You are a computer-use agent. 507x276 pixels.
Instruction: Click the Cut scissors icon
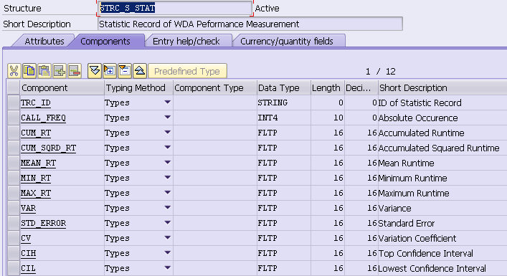tap(14, 71)
